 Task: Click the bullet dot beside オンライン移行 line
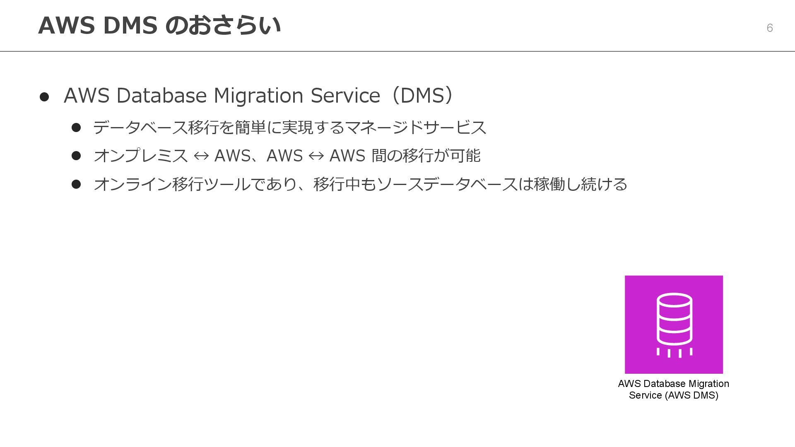[x=76, y=184]
